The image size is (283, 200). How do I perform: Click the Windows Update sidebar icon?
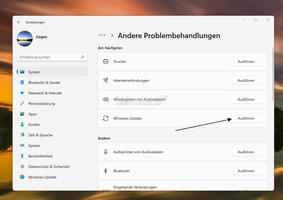[22, 177]
